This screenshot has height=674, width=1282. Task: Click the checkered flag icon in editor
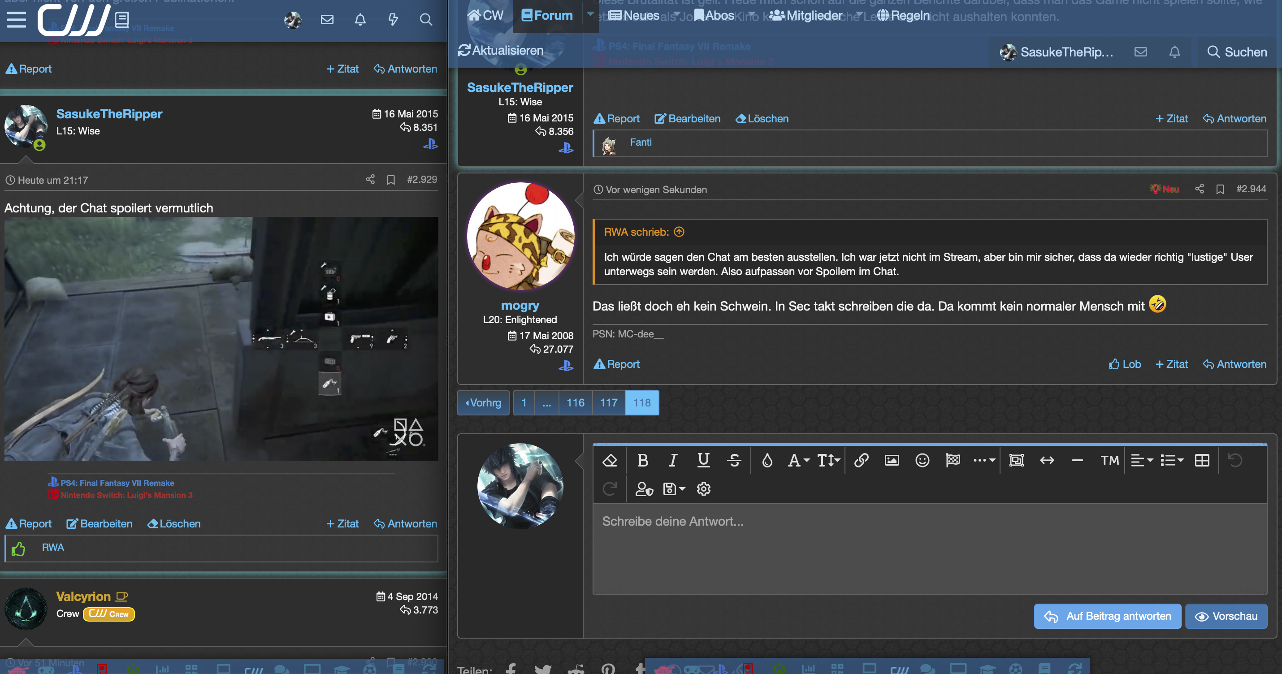coord(953,460)
